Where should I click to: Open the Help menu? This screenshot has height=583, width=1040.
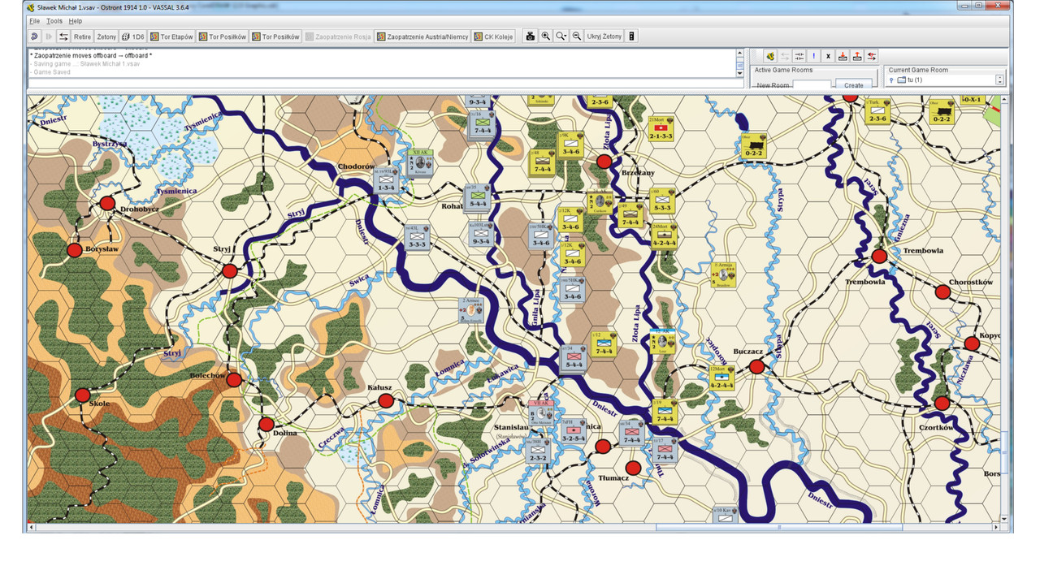click(76, 20)
